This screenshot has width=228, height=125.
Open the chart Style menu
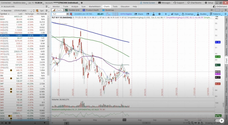(175, 14)
